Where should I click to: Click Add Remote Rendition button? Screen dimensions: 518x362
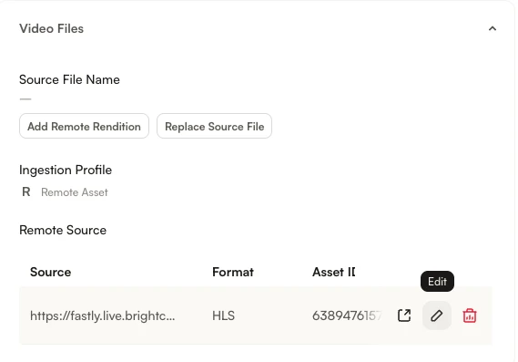(x=85, y=126)
